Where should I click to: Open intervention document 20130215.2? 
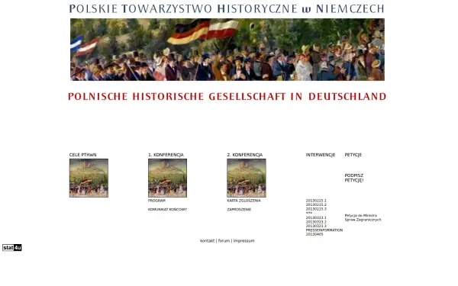pos(316,205)
